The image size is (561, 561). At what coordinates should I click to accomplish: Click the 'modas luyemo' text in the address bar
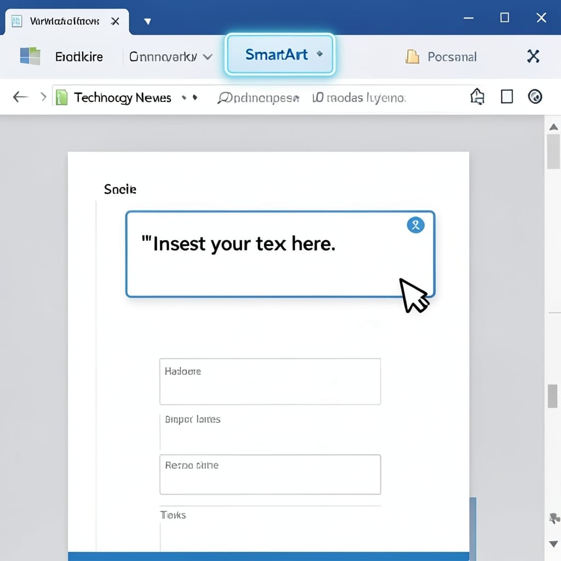[365, 98]
